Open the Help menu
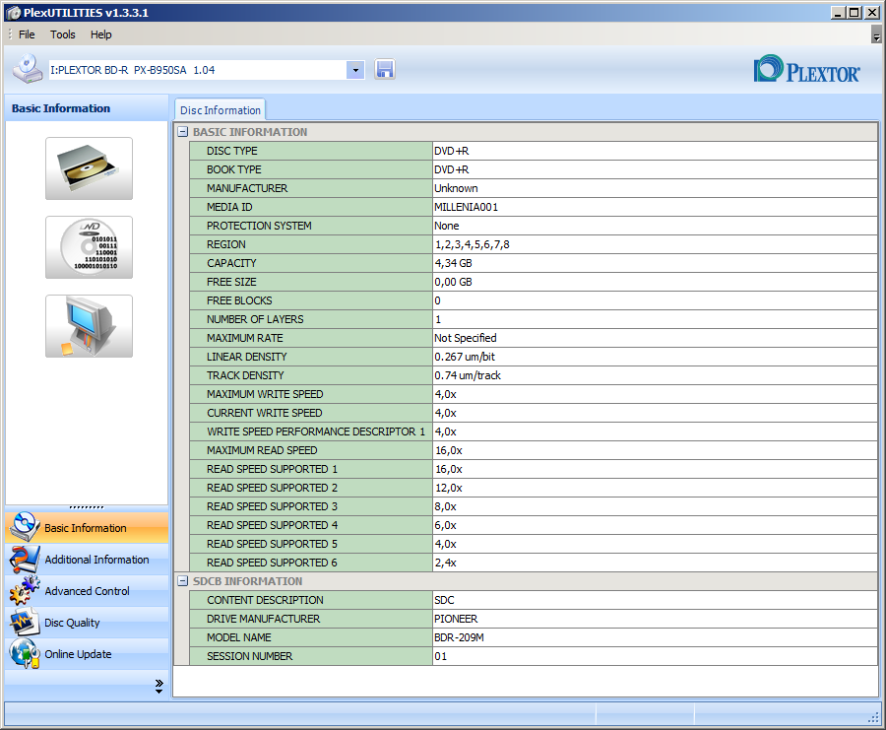Image resolution: width=886 pixels, height=730 pixels. [101, 34]
